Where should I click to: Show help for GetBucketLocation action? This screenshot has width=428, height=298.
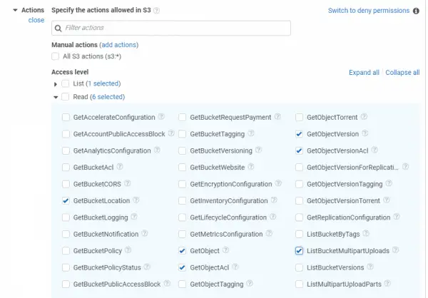(136, 200)
